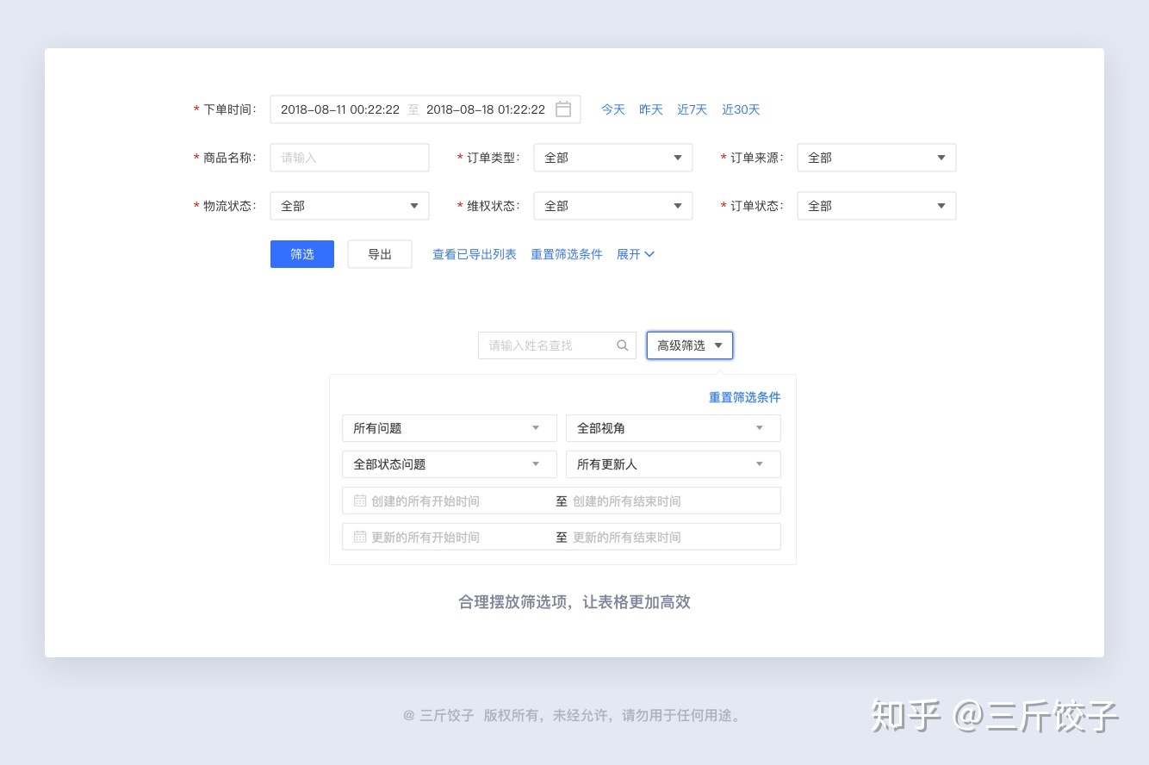Image resolution: width=1149 pixels, height=765 pixels.
Task: Toggle the 高级筛选 dropdown button
Action: (690, 345)
